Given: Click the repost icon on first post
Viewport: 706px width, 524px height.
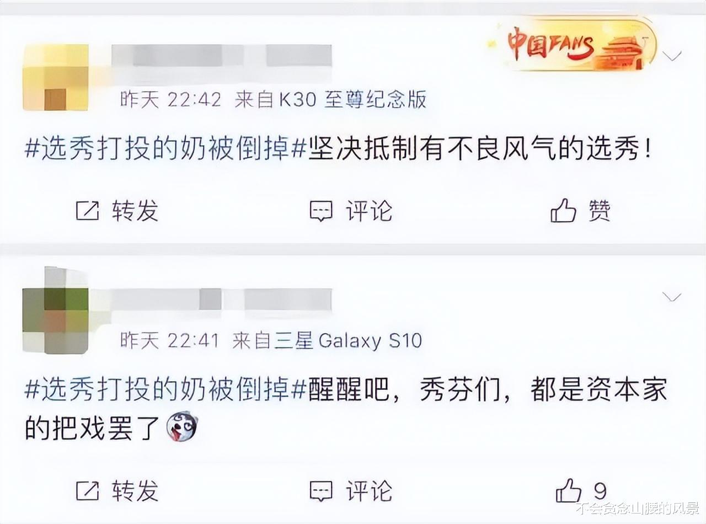Looking at the screenshot, I should 87,211.
